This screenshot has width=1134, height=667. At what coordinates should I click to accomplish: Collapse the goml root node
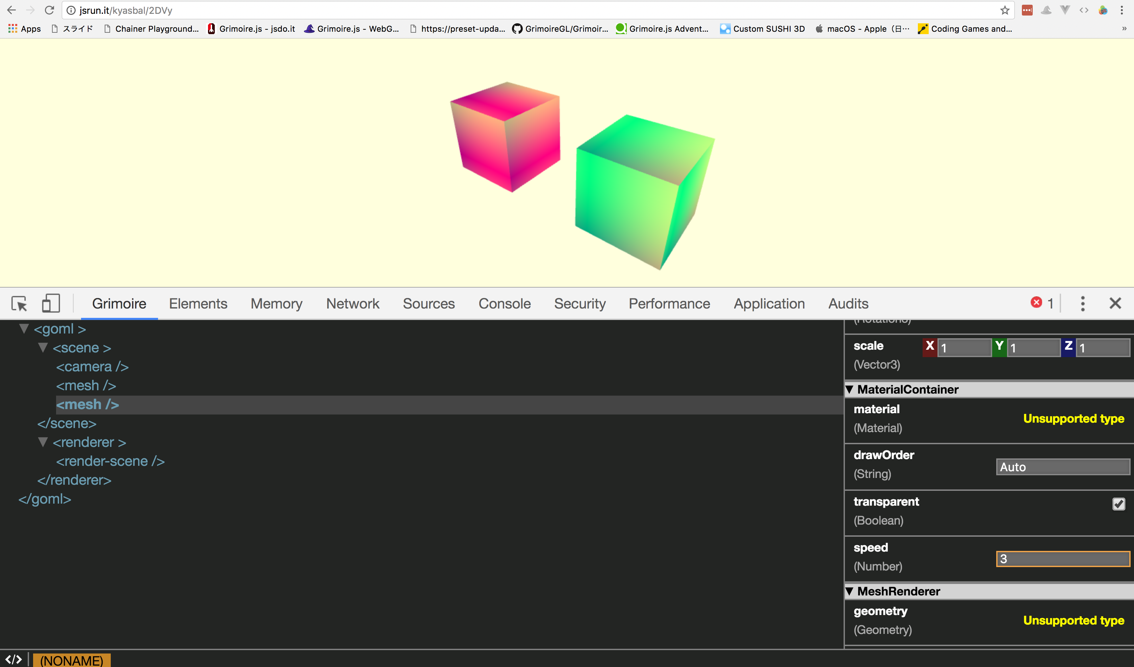click(24, 328)
